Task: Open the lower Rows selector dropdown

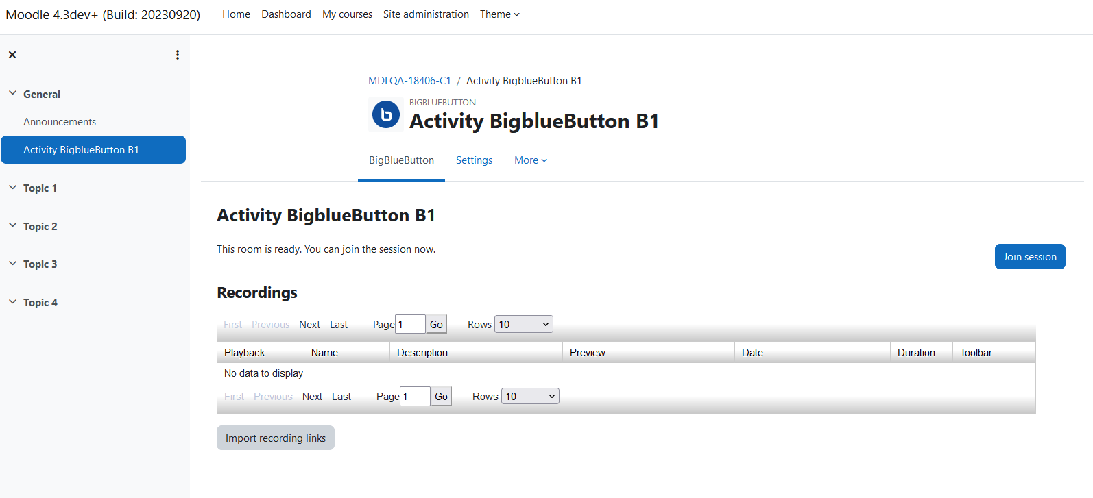Action: 530,396
